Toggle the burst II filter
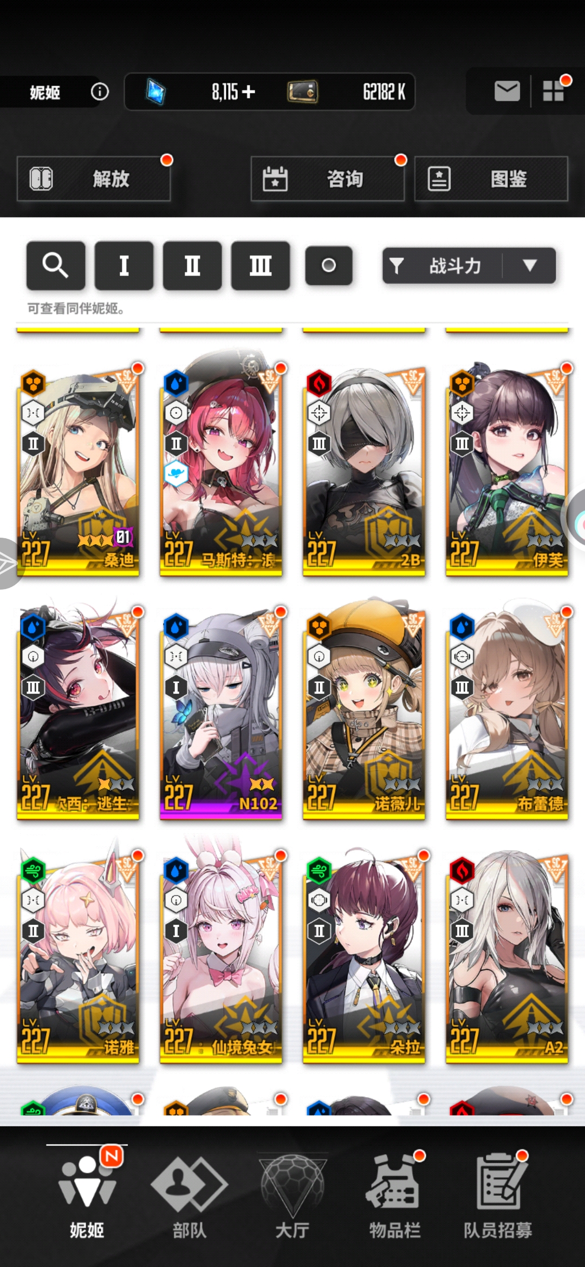The image size is (585, 1267). pos(192,265)
